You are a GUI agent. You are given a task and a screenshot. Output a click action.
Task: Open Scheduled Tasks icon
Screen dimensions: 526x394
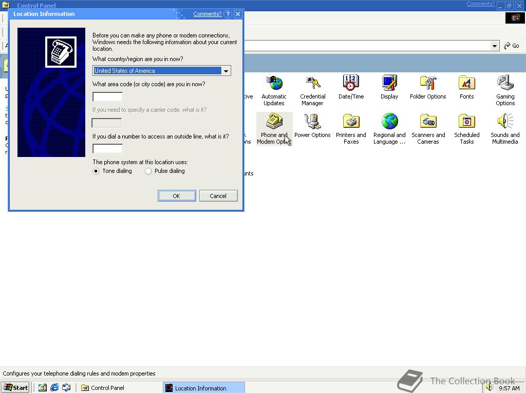(x=466, y=129)
